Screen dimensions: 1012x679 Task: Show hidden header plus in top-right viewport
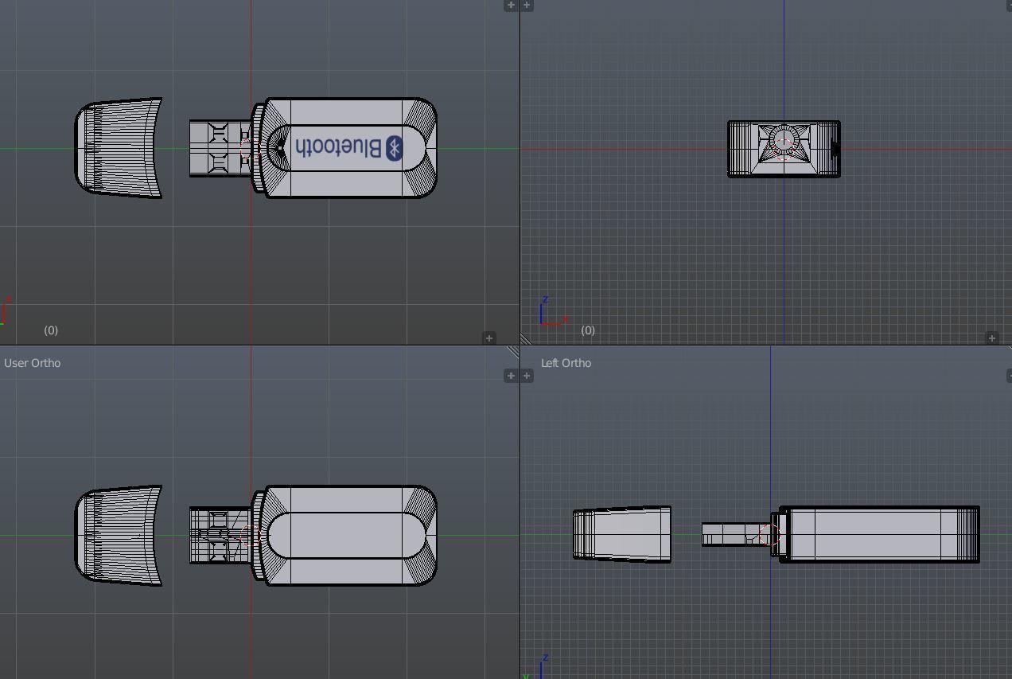coord(992,338)
